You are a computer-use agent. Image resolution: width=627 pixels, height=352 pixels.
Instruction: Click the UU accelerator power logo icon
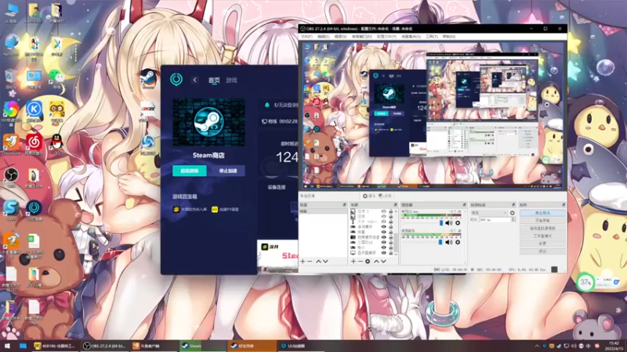coord(176,80)
